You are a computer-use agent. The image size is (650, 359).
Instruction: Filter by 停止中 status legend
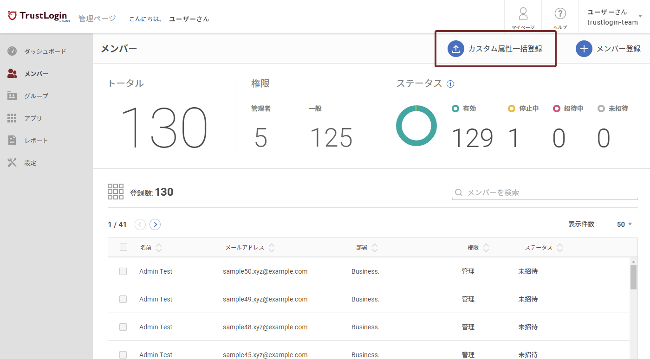click(x=523, y=109)
